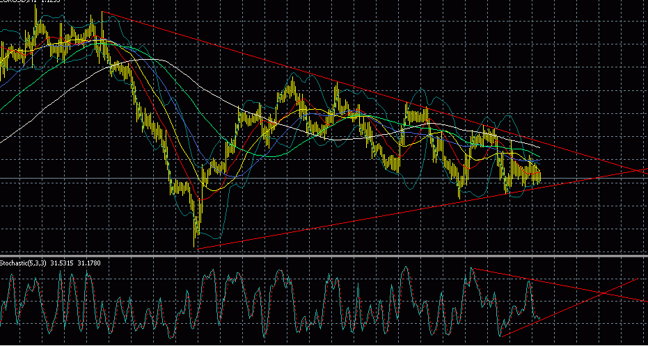This screenshot has height=346, width=648.
Task: Click the 31.1780 stochastic signal value
Action: click(90, 263)
